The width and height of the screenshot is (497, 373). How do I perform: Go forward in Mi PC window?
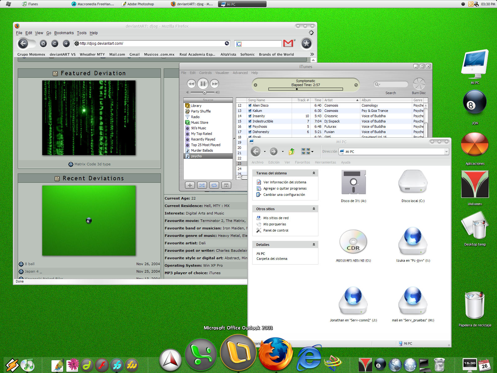click(x=273, y=152)
